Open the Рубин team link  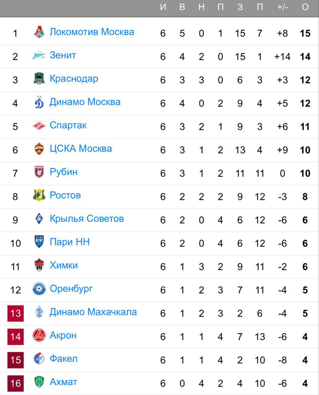[x=64, y=172]
